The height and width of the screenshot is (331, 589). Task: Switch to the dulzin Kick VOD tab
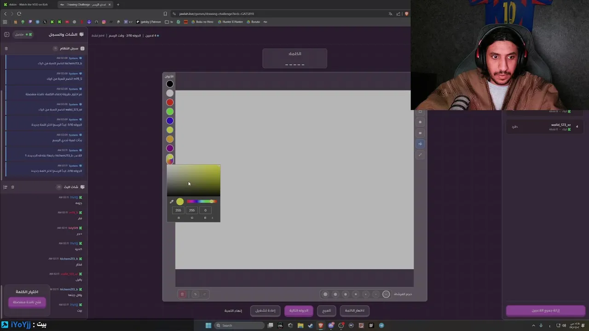point(29,5)
